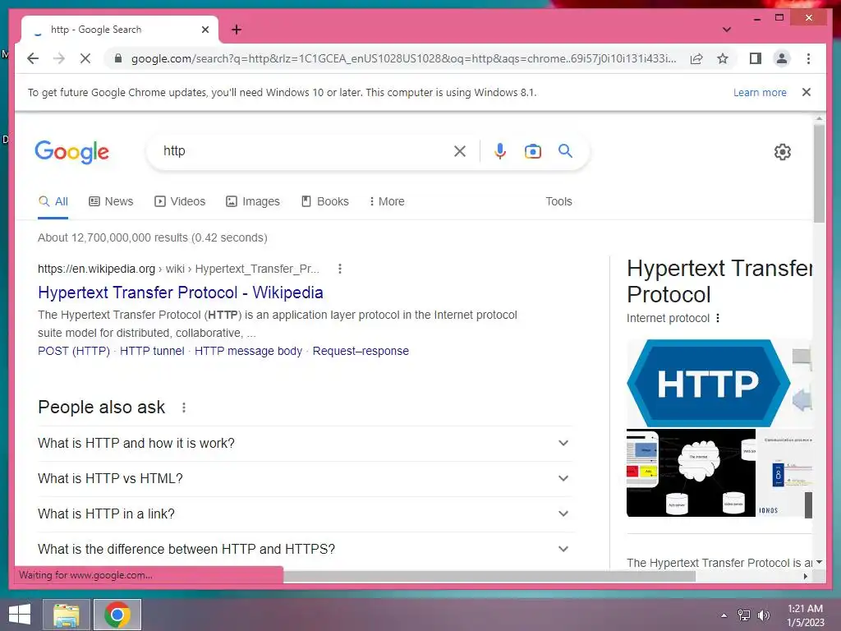Image resolution: width=841 pixels, height=631 pixels.
Task: Open the HTTP tunnel sitelink
Action: [152, 351]
